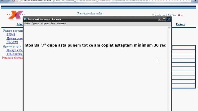Open the Справка menu in Notepad
This screenshot has width=198, height=111.
[x=61, y=23]
